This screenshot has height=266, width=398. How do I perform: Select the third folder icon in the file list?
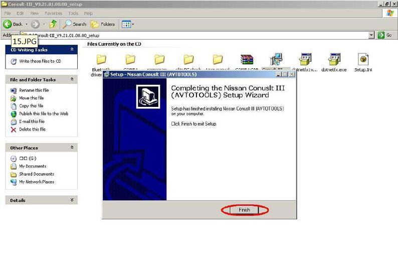(x=160, y=59)
